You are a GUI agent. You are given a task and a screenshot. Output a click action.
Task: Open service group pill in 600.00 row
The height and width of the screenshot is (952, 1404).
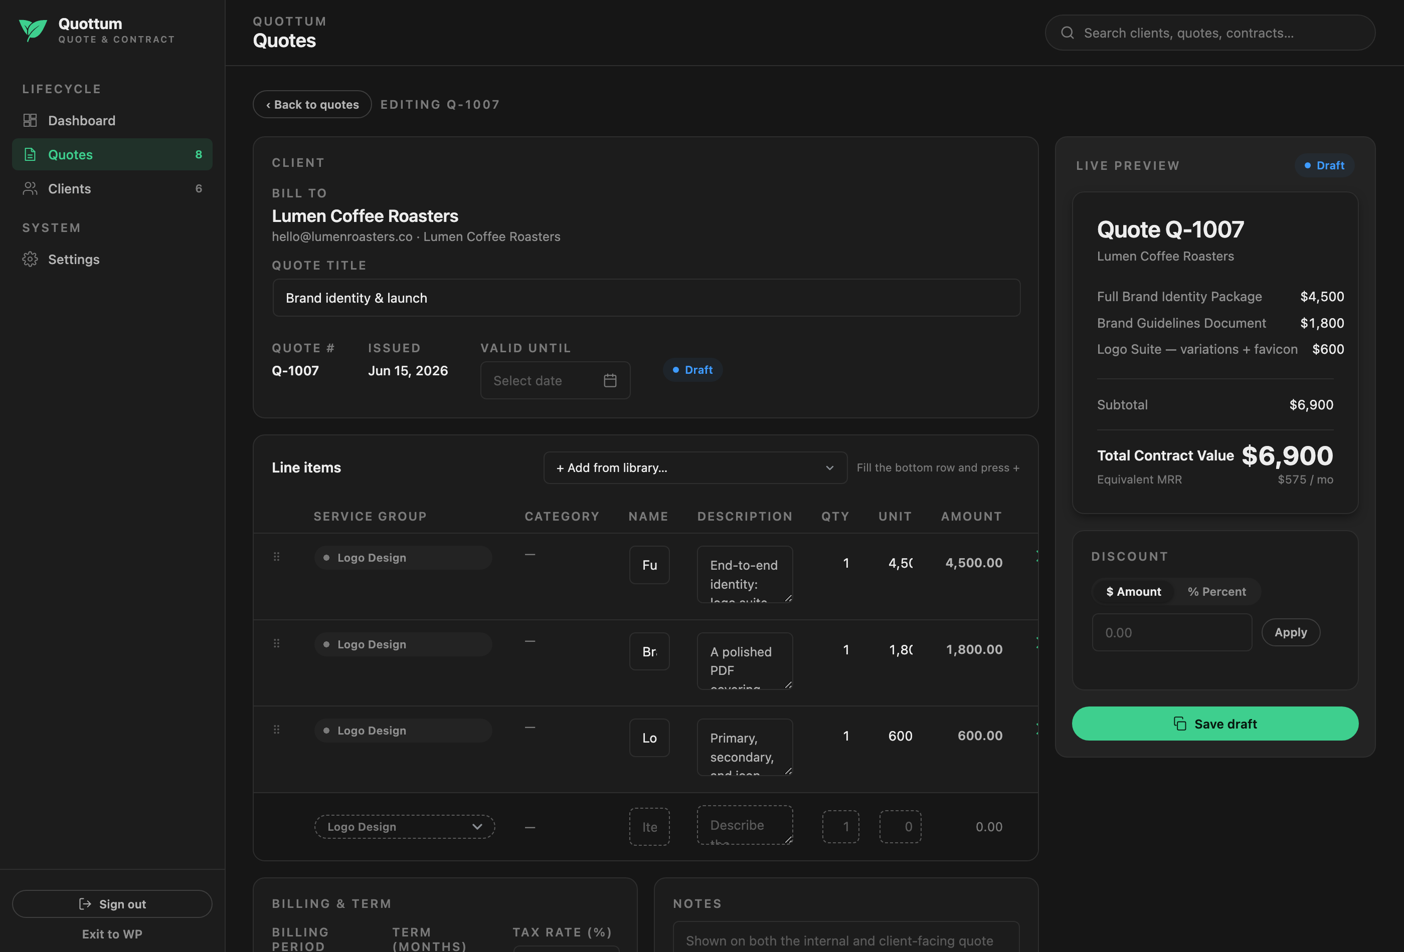[403, 731]
